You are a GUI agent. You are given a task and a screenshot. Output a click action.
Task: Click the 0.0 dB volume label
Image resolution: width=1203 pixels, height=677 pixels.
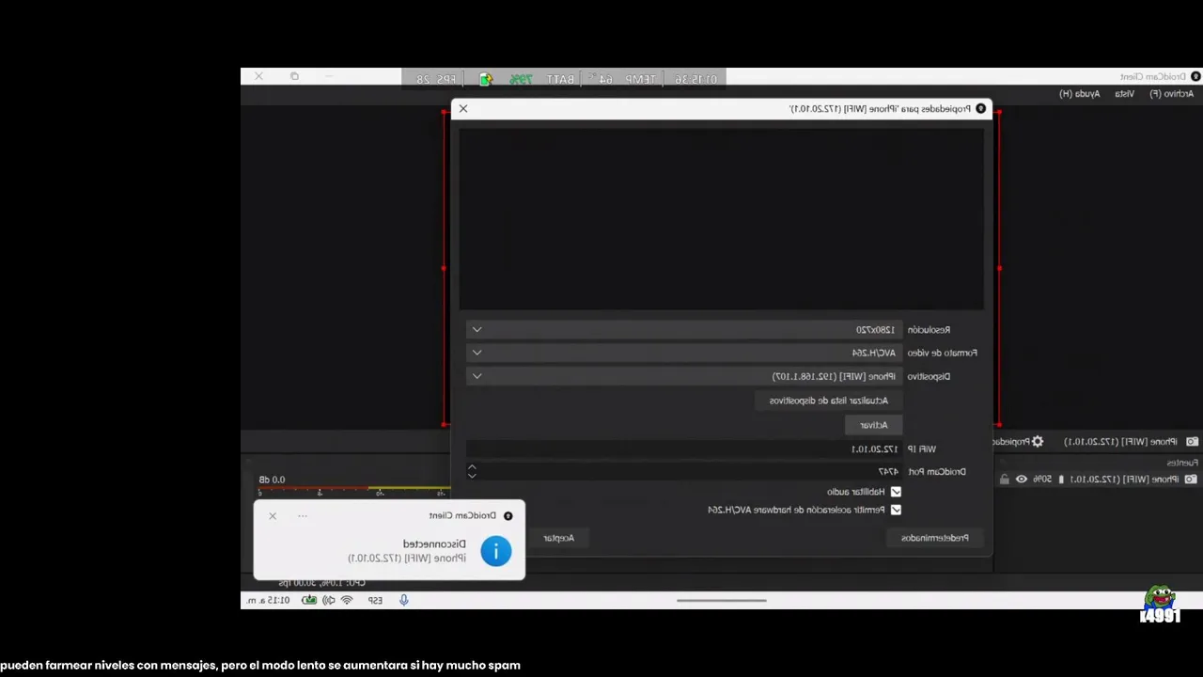272,480
